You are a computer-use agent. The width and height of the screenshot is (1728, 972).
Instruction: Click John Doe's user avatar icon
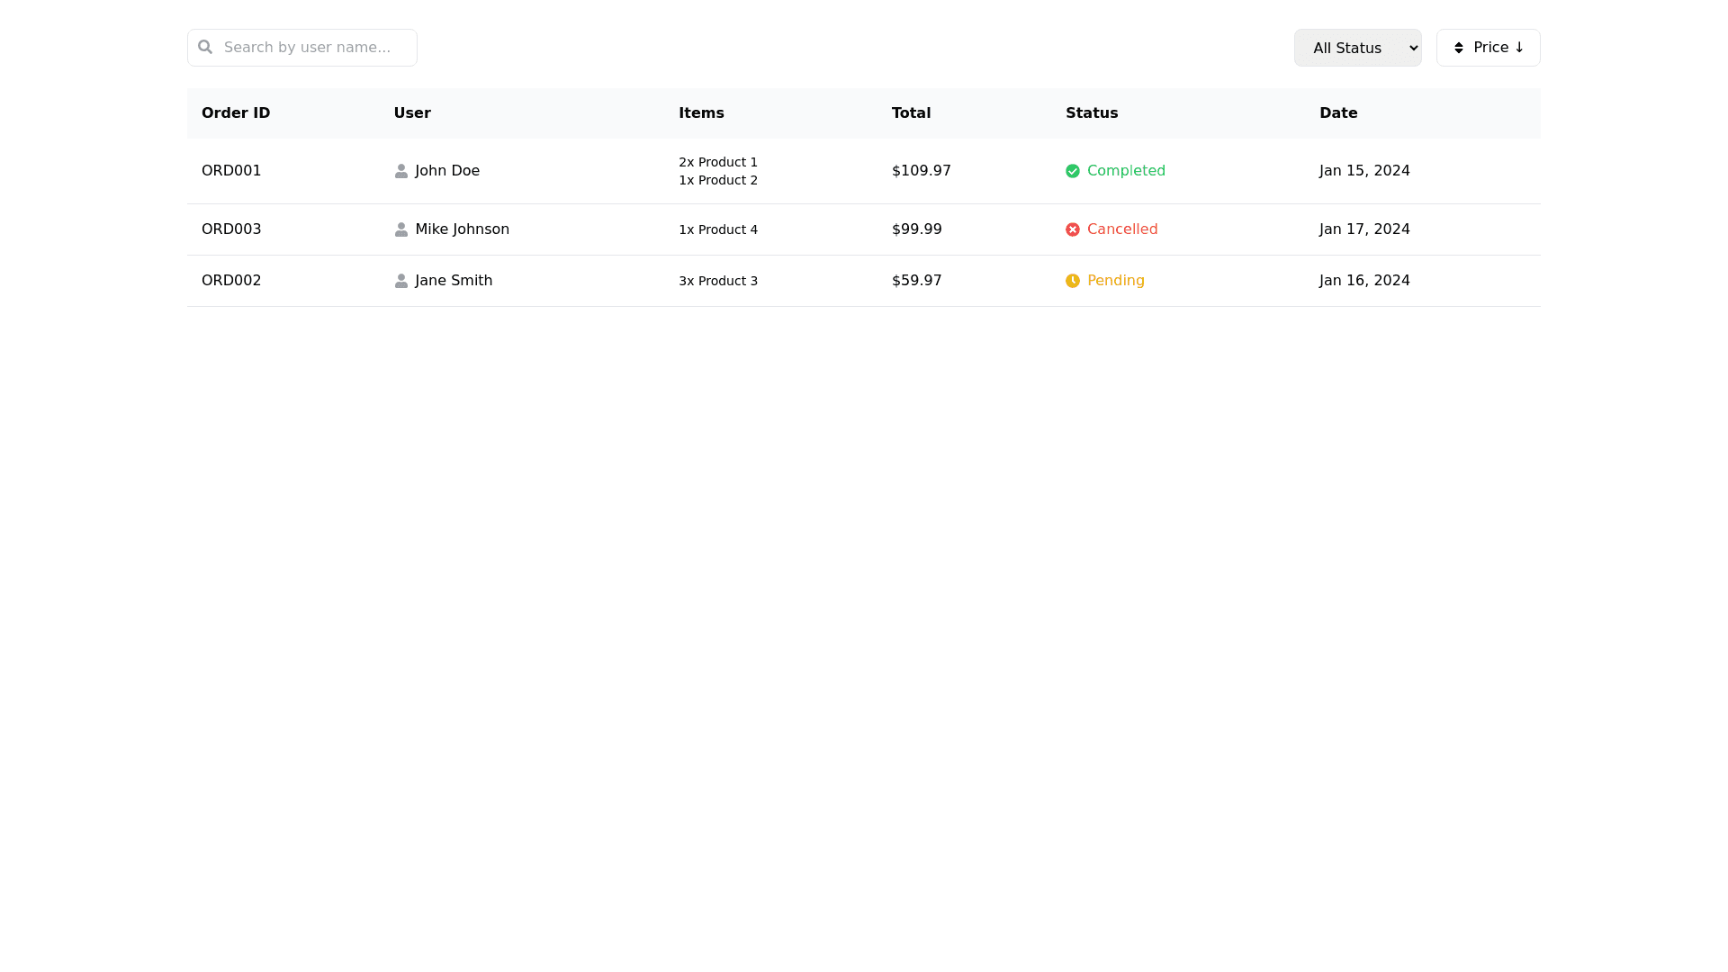pyautogui.click(x=400, y=171)
